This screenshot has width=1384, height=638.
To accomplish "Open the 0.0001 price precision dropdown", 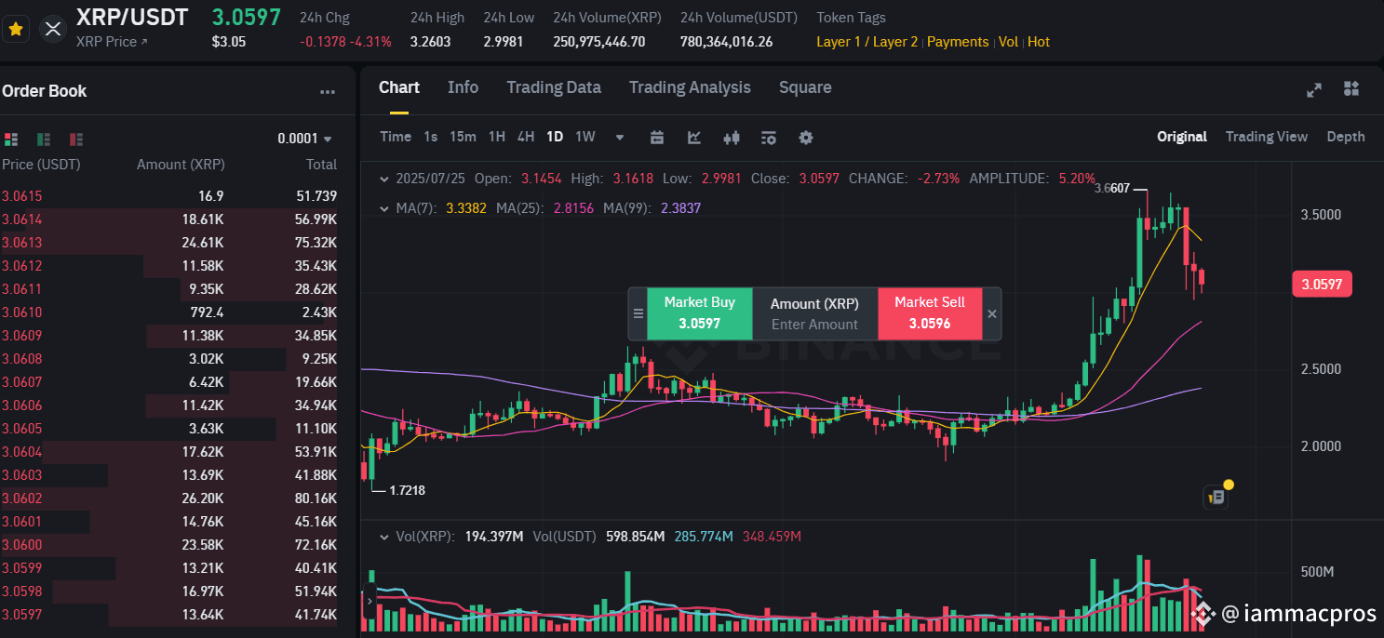I will (304, 139).
